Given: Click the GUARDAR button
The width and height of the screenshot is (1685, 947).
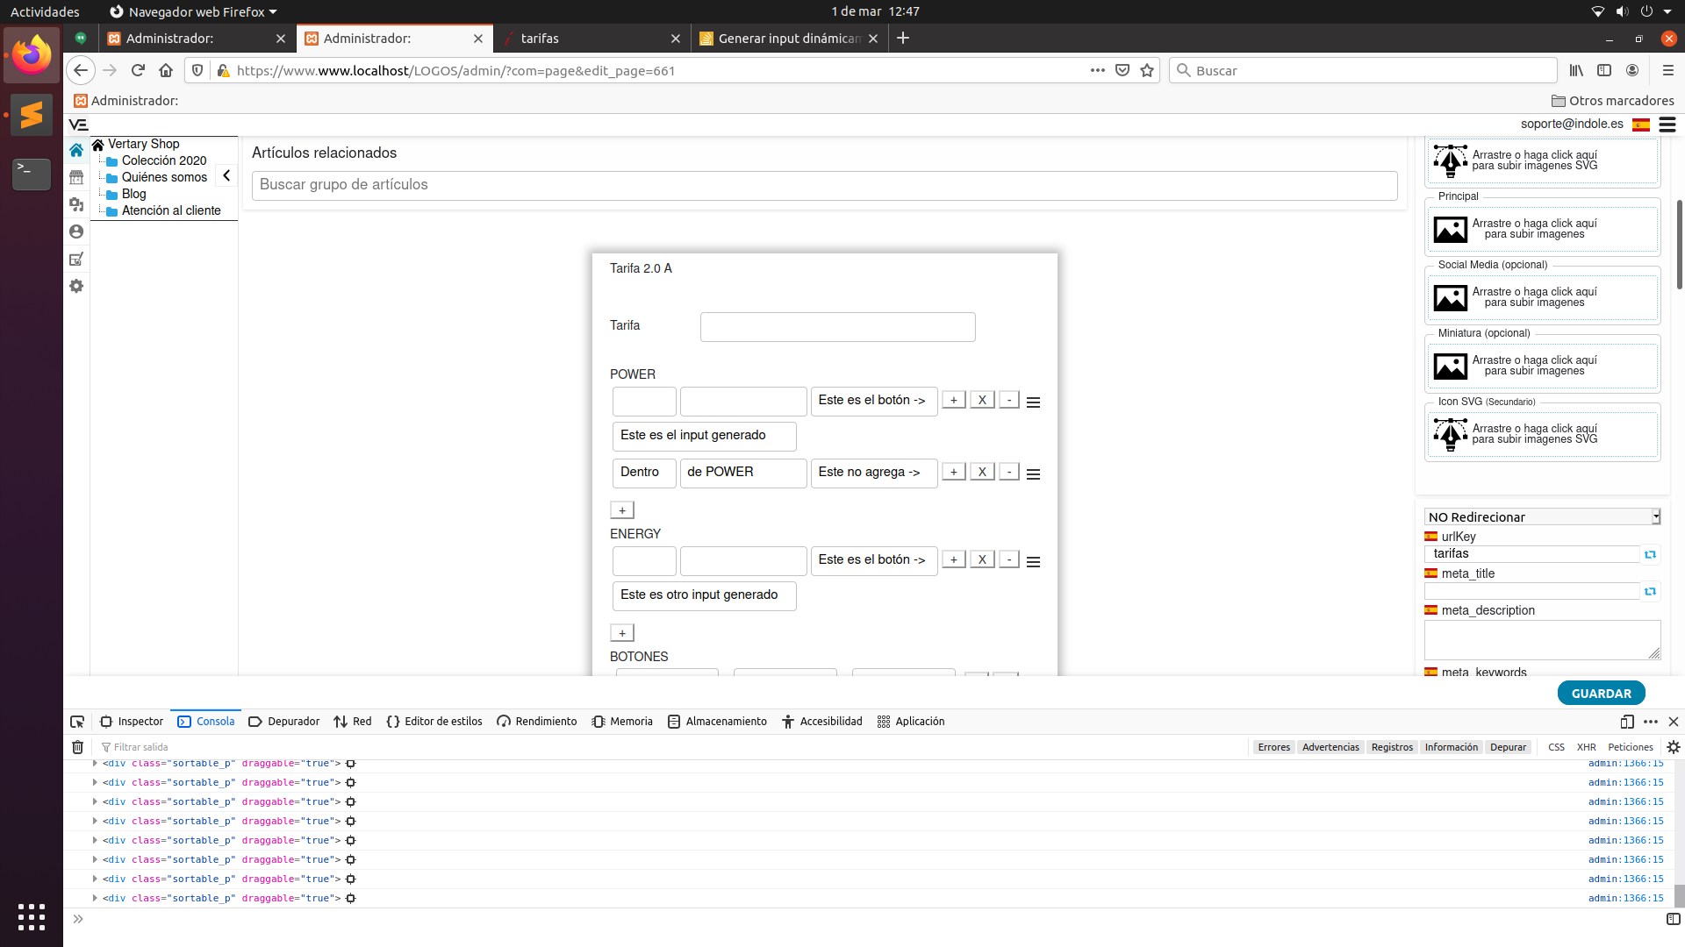Looking at the screenshot, I should 1601,694.
